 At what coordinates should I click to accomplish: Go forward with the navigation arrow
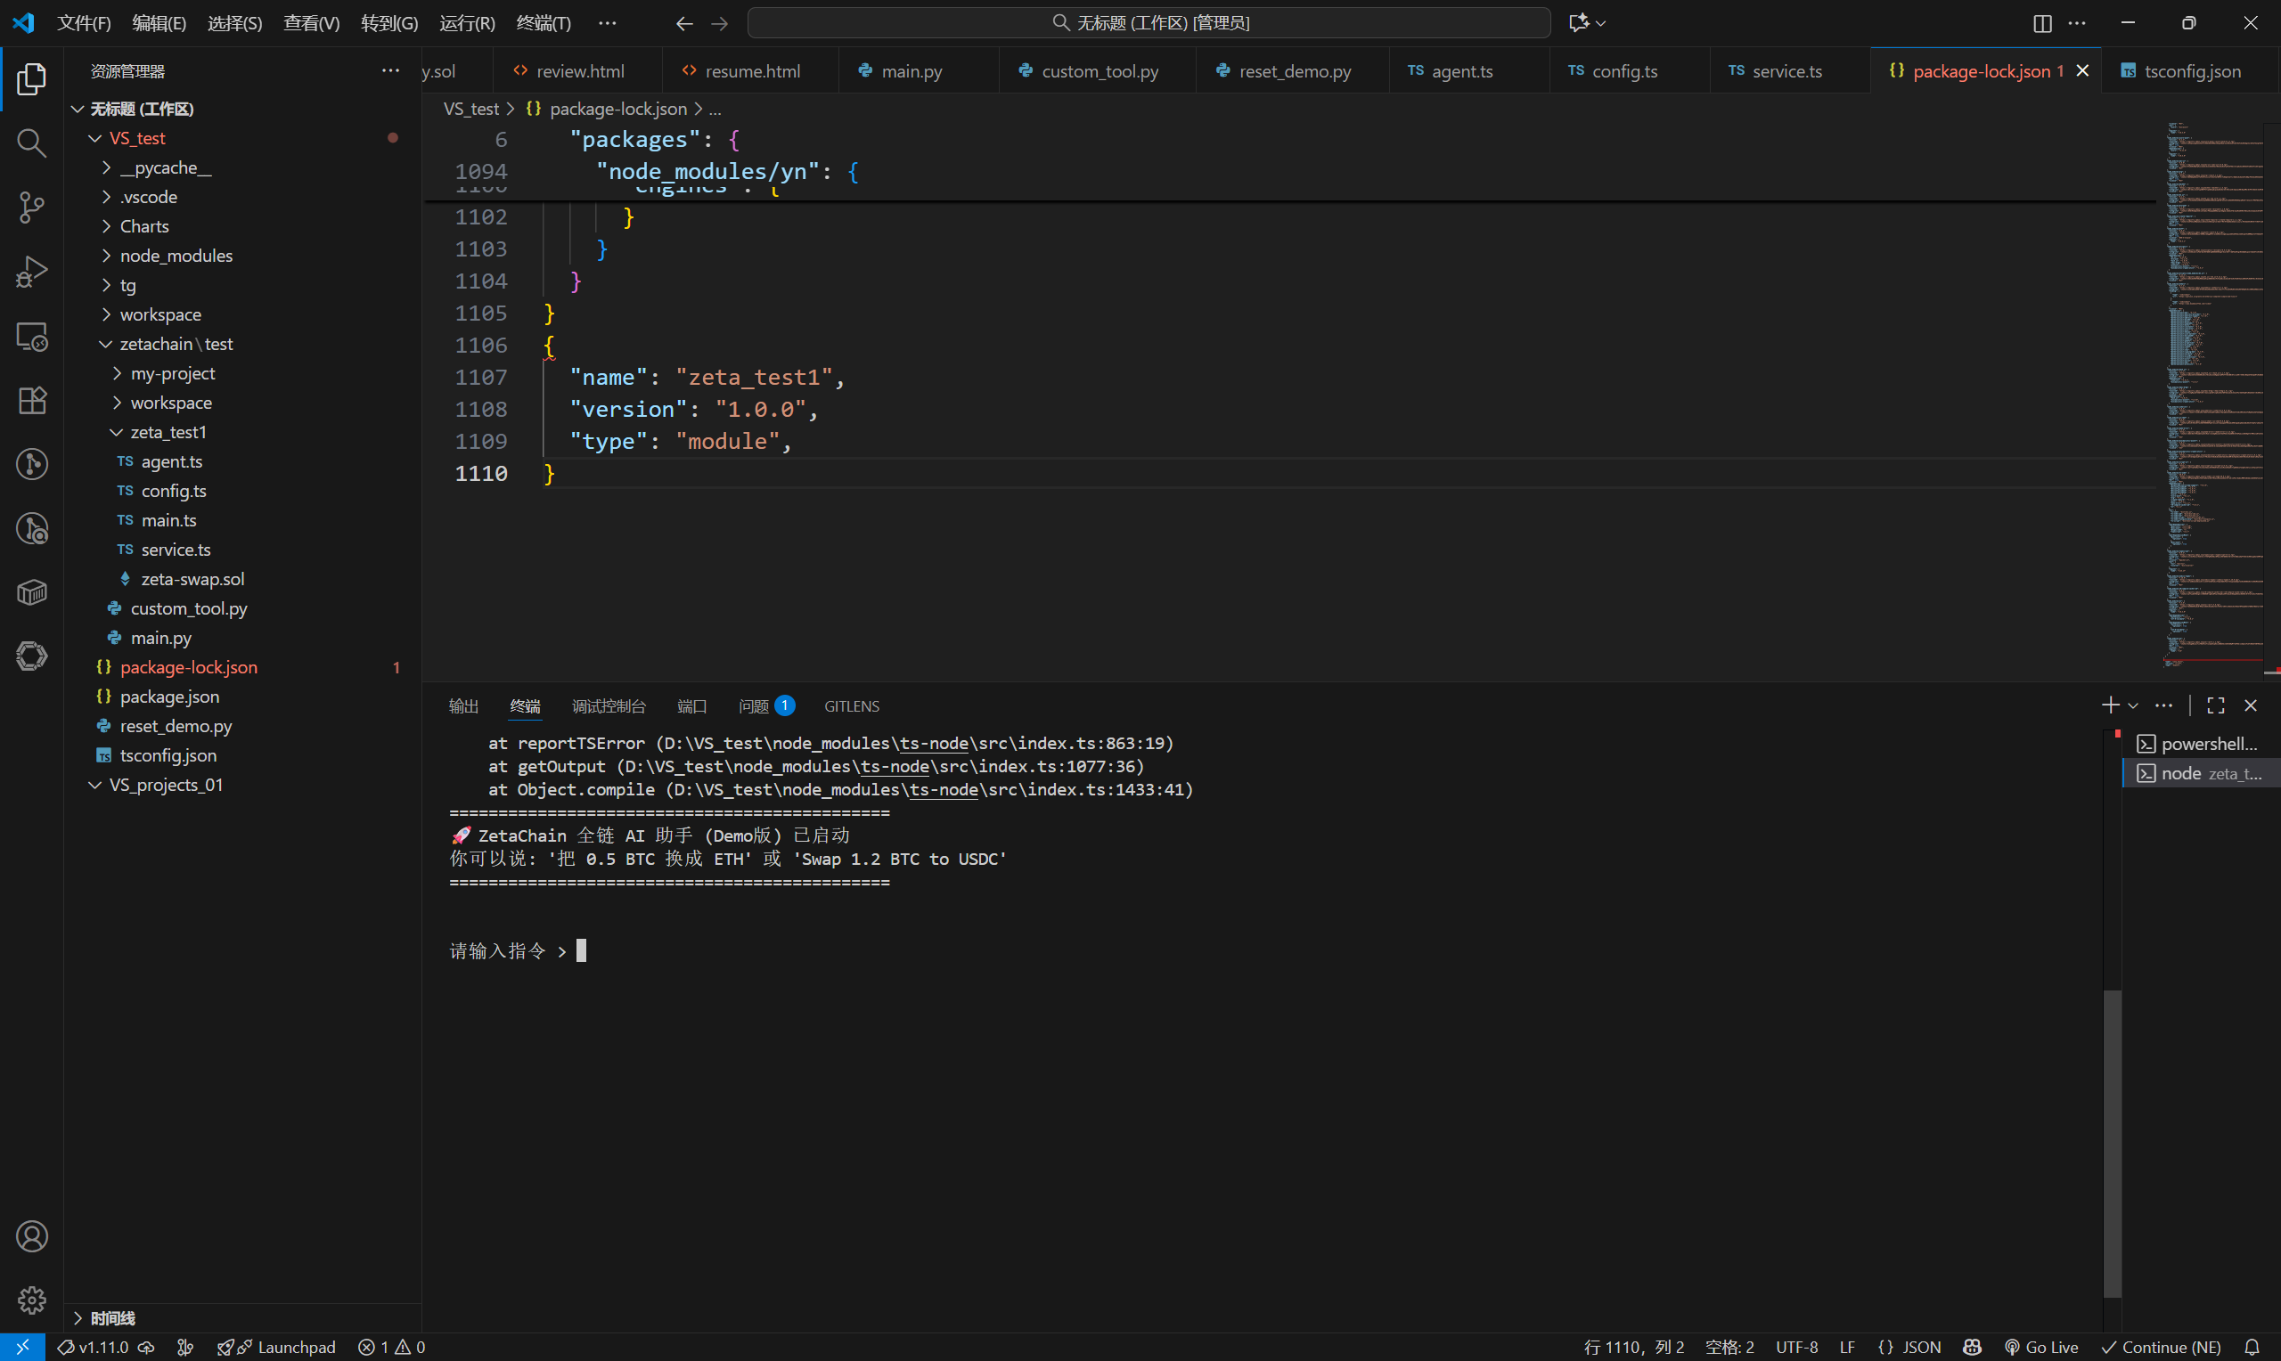(x=720, y=23)
